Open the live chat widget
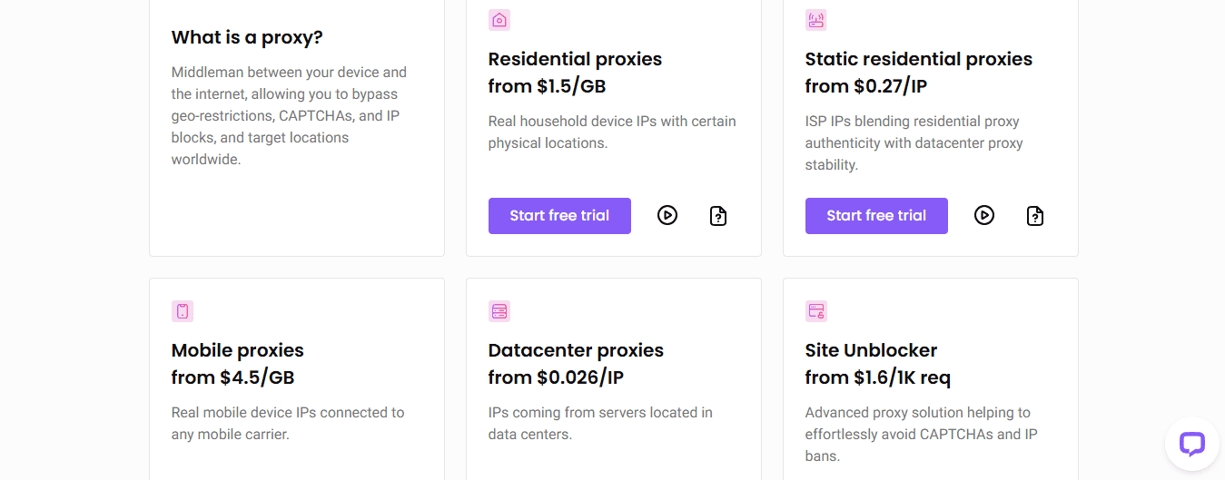The width and height of the screenshot is (1225, 480). click(1191, 444)
